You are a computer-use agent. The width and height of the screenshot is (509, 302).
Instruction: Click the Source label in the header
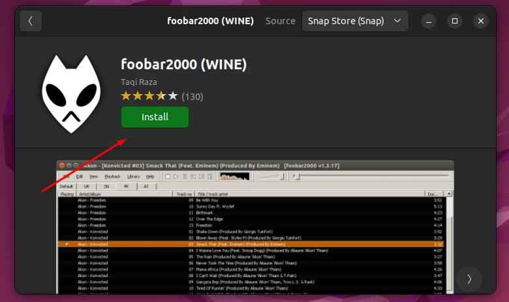(281, 21)
